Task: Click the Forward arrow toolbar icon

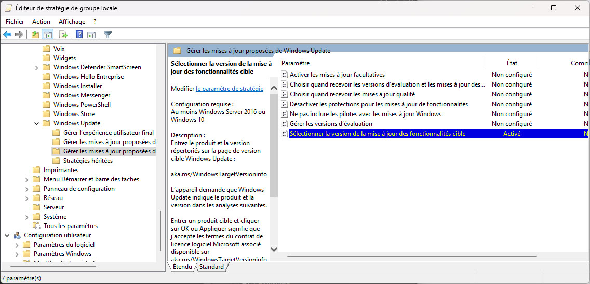Action: [x=19, y=35]
